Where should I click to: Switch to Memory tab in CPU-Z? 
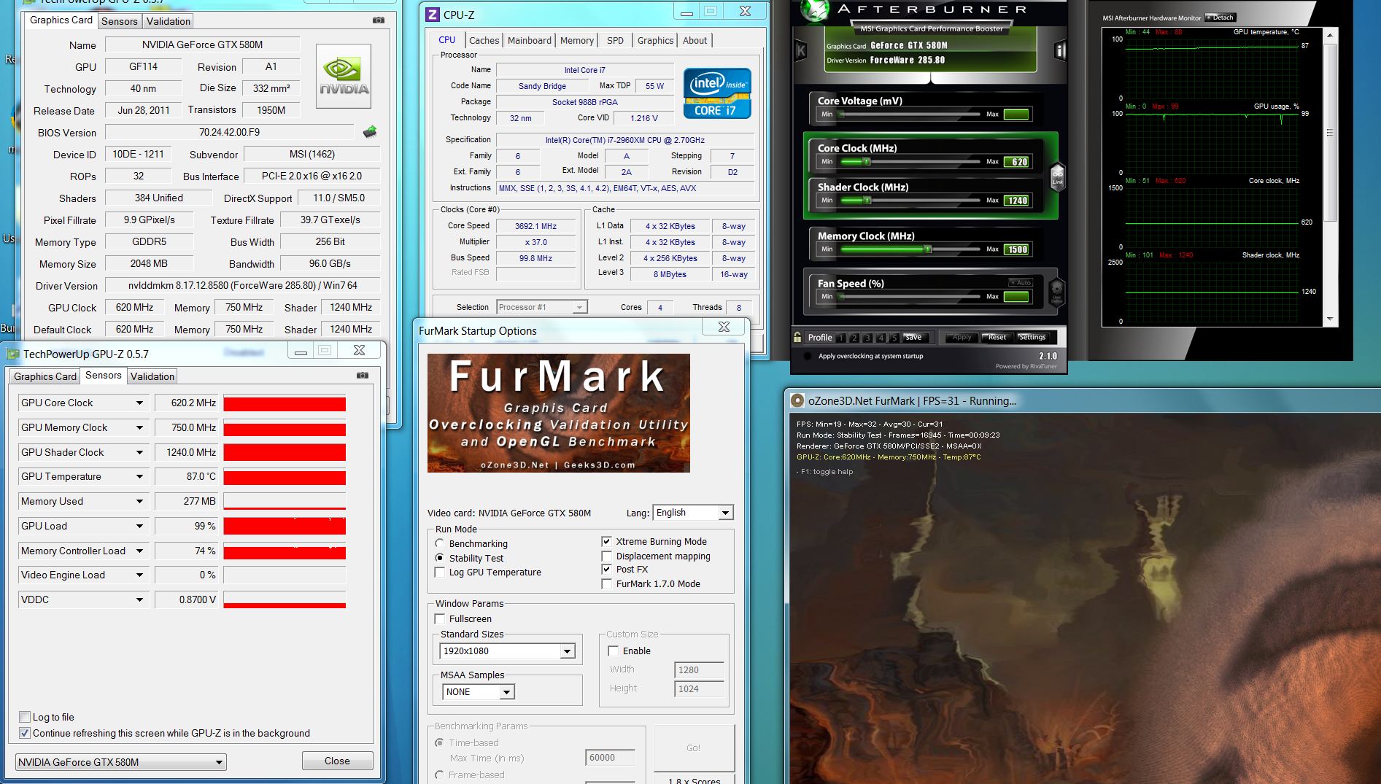(x=576, y=40)
